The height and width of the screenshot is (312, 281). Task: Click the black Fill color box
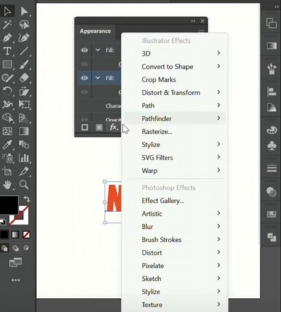(9, 205)
